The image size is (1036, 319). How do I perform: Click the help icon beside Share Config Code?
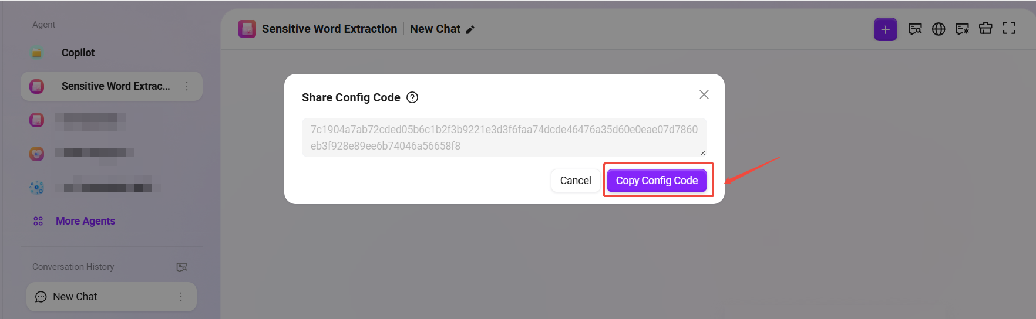tap(412, 97)
